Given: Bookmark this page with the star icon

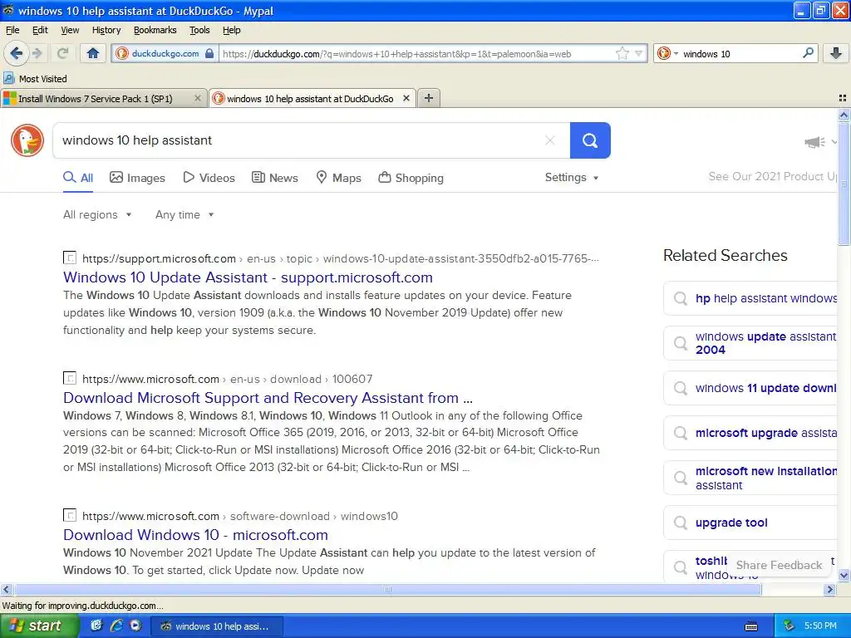Looking at the screenshot, I should [x=622, y=53].
